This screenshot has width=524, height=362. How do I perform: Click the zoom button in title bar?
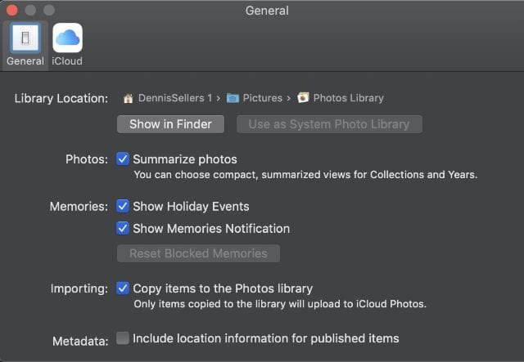48,11
